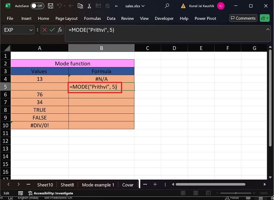
Task: Click the 'Mode function' title cell
Action: click(x=73, y=63)
